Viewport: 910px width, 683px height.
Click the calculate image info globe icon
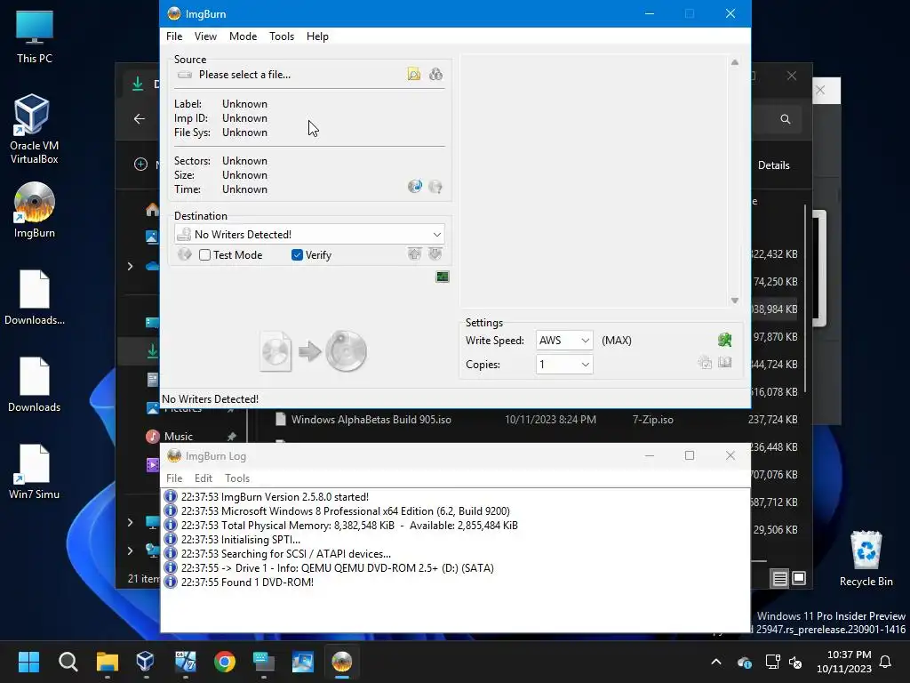point(415,187)
